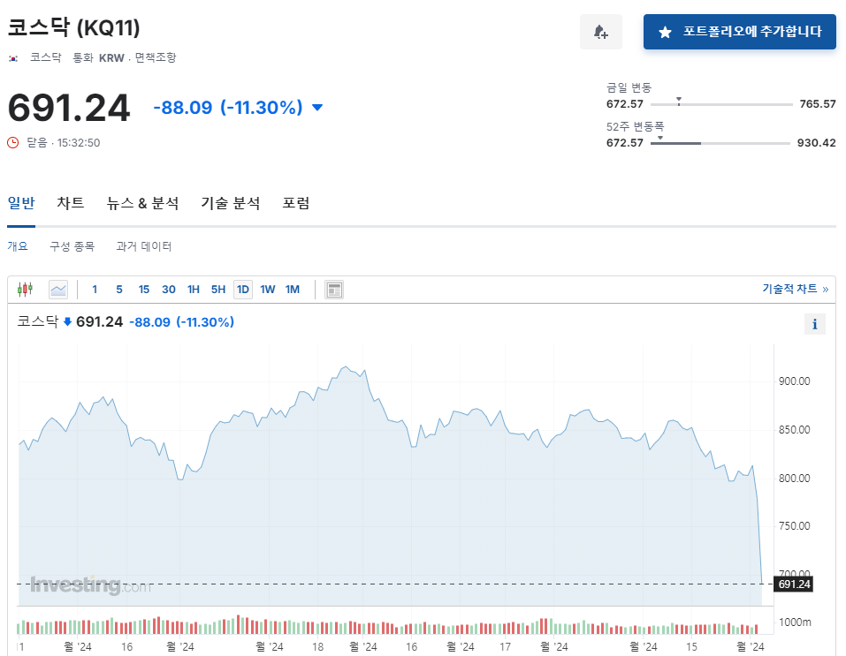Set chart interval to 30 minutes
The width and height of the screenshot is (846, 656).
(x=168, y=290)
